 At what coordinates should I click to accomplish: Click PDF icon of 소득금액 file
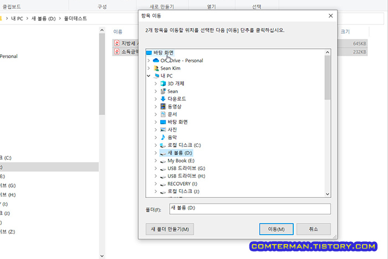pos(117,52)
